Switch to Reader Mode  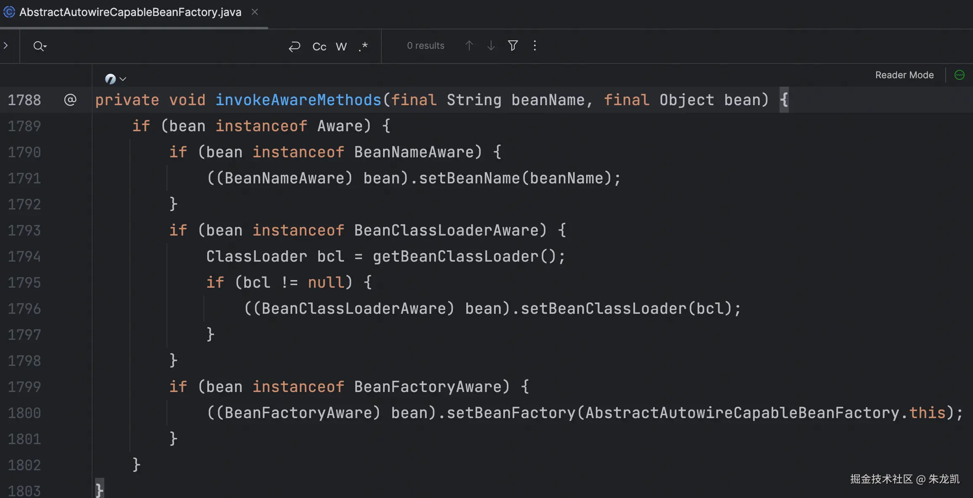pos(904,75)
